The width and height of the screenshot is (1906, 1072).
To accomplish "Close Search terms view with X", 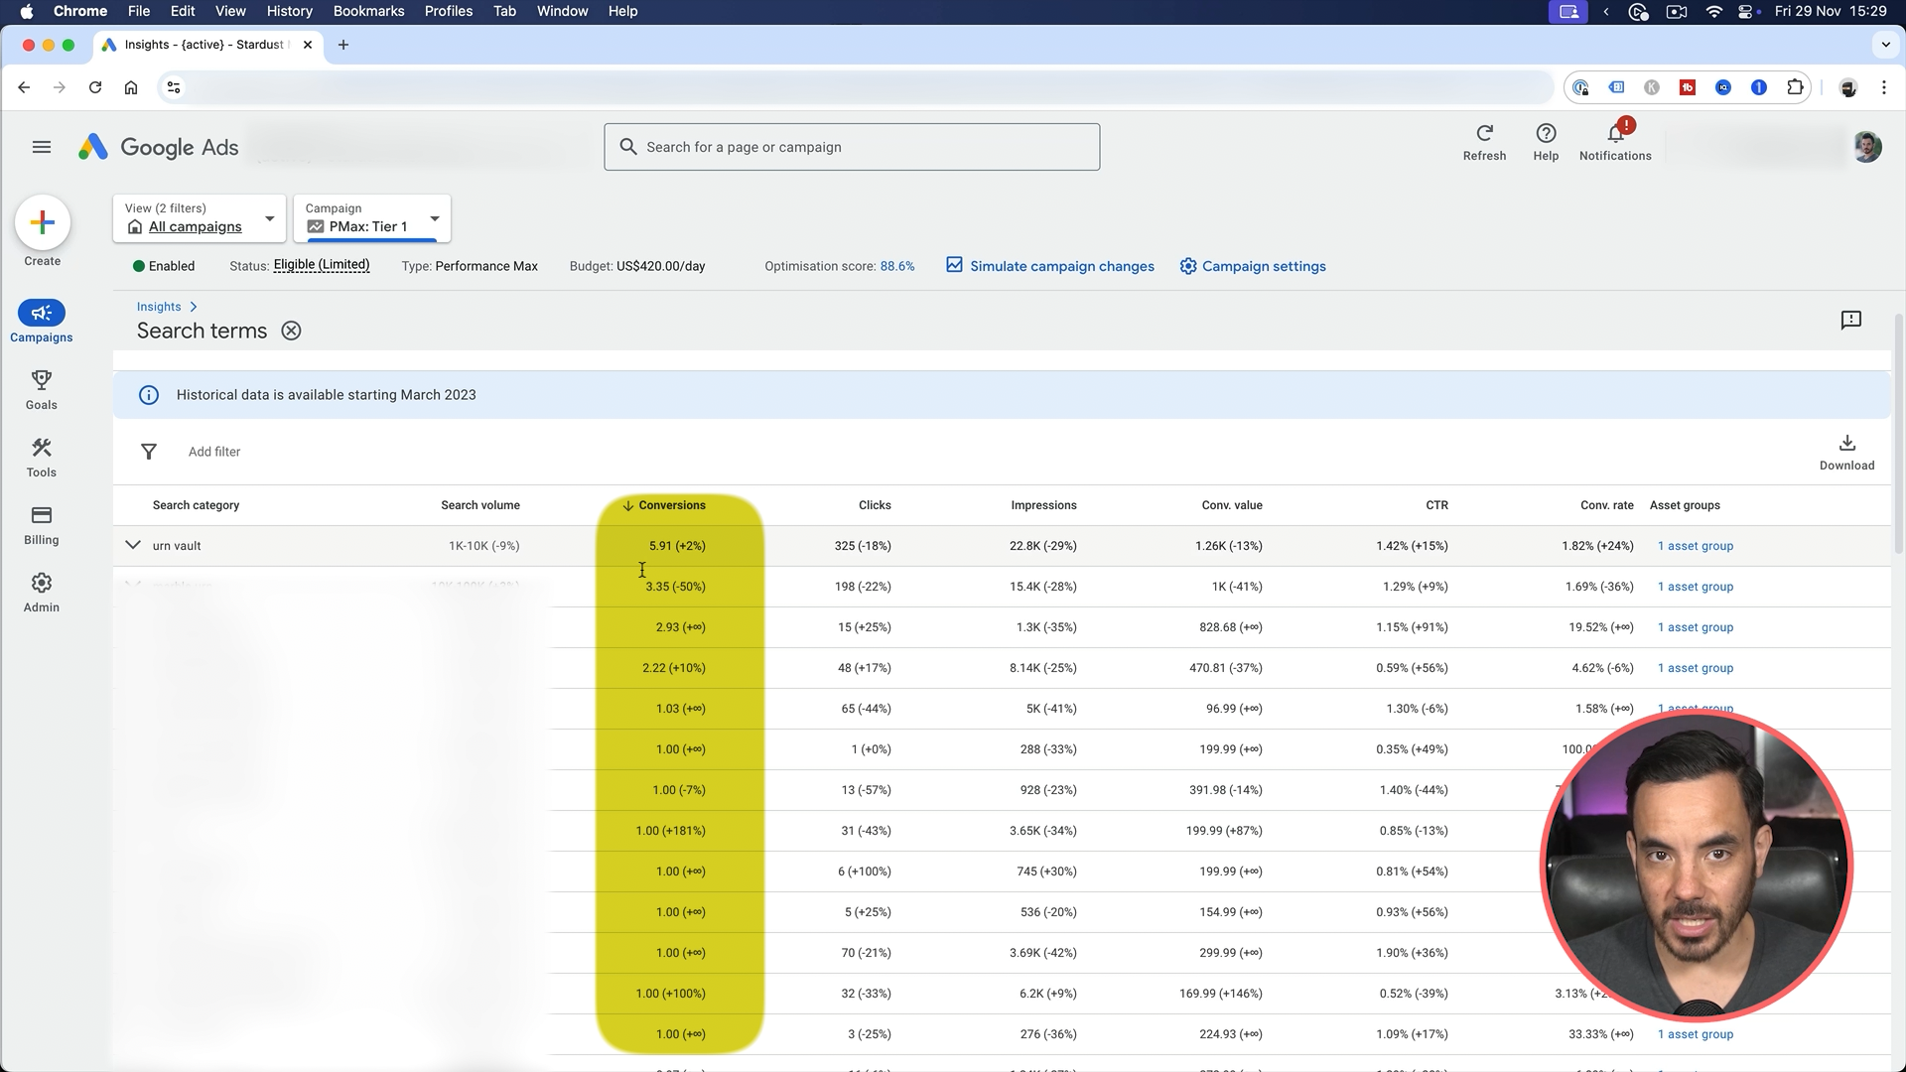I will [291, 332].
